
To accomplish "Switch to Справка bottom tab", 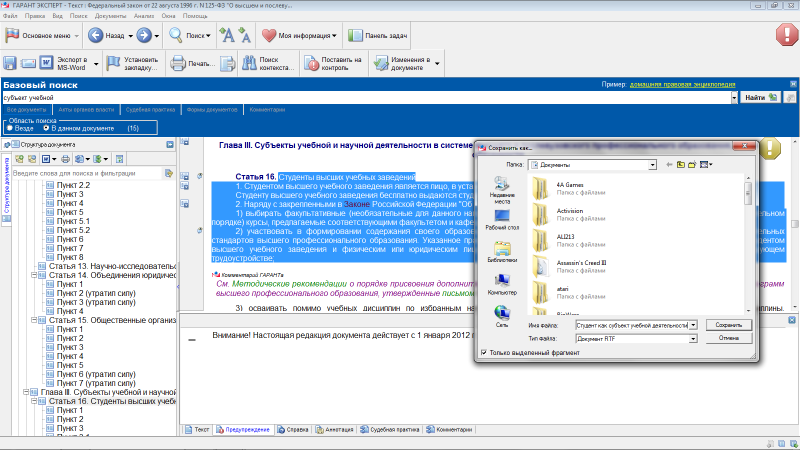I will pyautogui.click(x=293, y=429).
